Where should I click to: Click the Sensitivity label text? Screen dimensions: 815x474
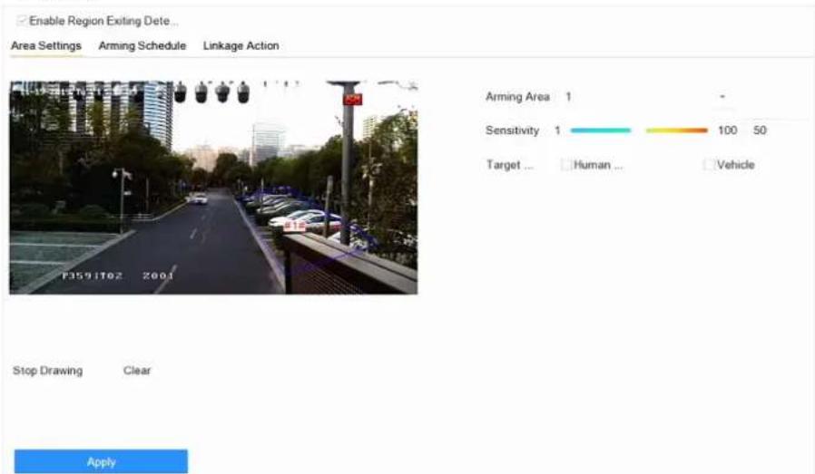512,131
